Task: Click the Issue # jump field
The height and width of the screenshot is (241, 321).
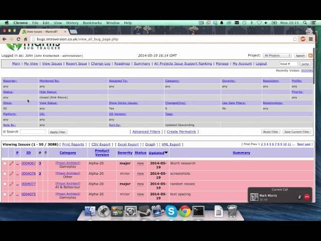Action: coord(288,64)
